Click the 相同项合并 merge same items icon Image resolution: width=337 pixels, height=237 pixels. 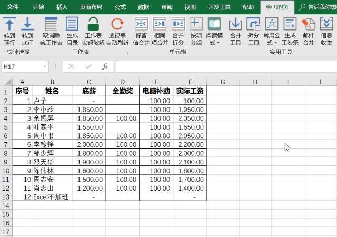[160, 24]
